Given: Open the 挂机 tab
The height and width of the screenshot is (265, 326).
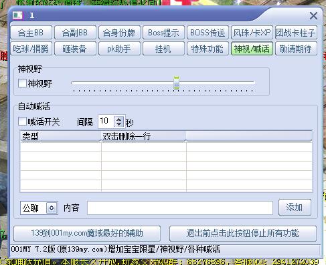Looking at the screenshot, I should [x=163, y=49].
